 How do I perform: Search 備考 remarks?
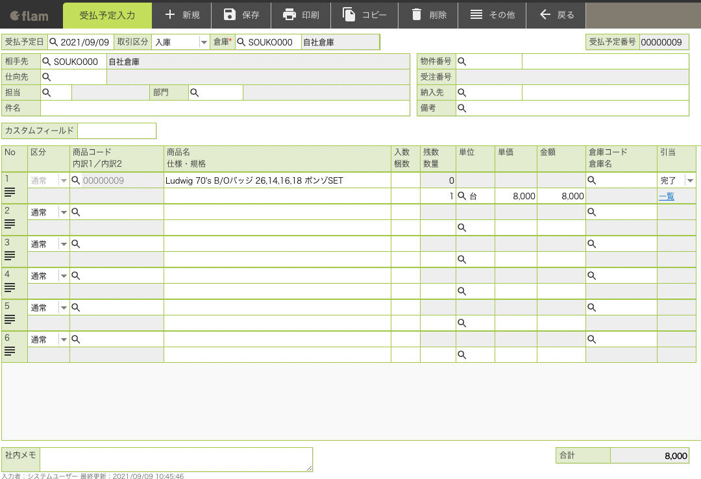pos(462,108)
